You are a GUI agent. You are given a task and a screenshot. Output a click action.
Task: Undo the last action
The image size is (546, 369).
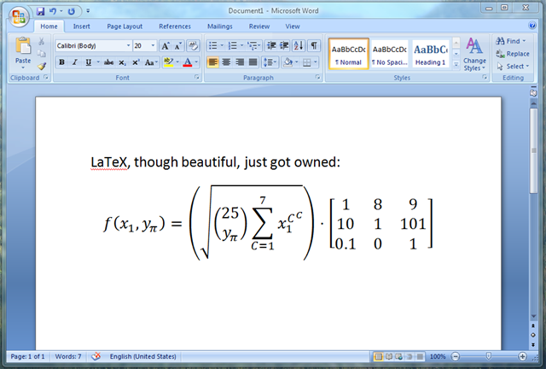53,11
